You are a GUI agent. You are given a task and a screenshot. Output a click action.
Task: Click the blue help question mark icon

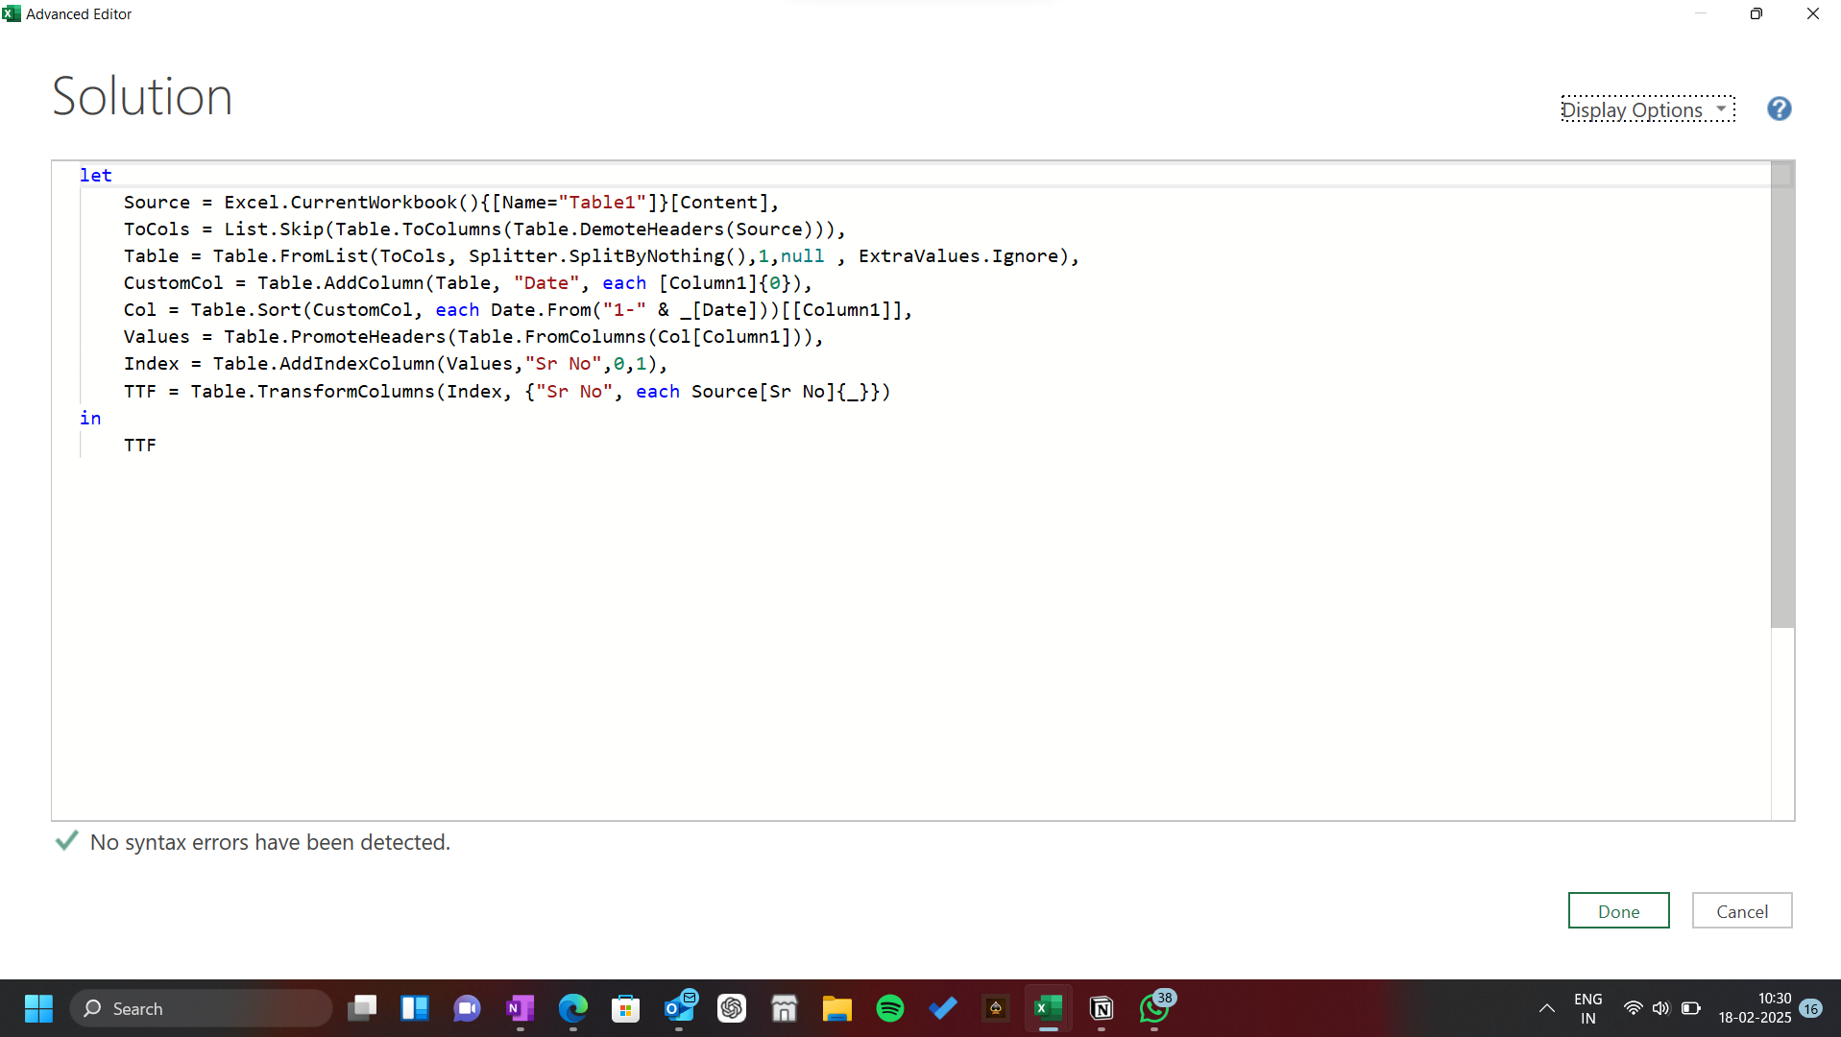point(1779,109)
